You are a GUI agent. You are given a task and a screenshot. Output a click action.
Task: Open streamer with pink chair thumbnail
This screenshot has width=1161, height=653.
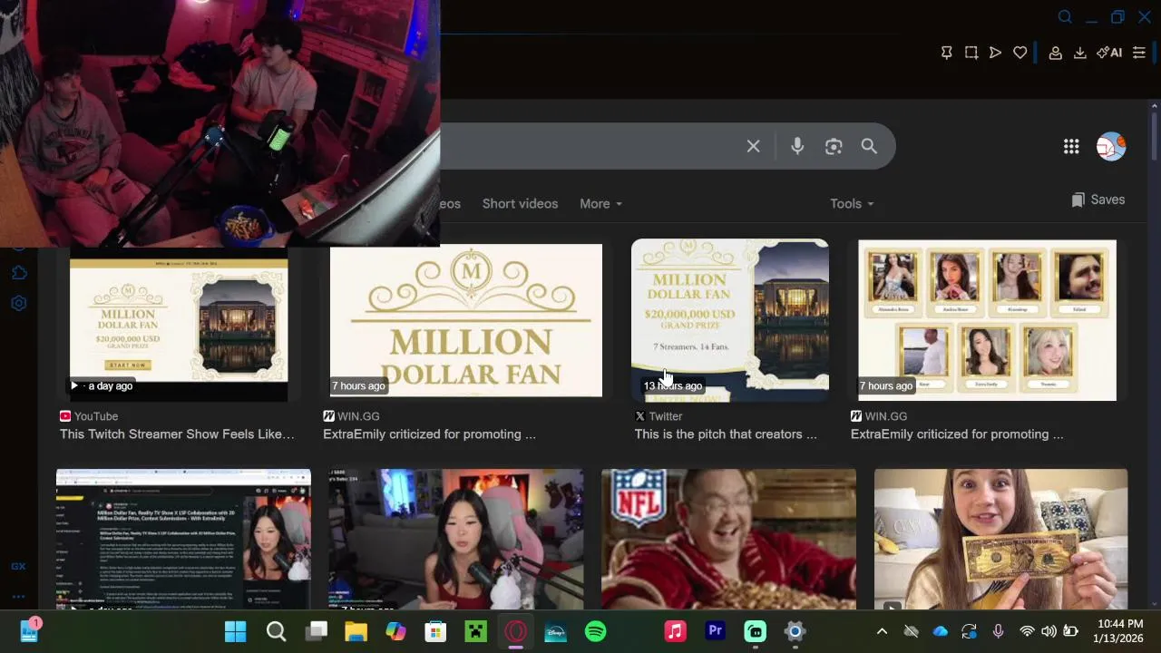click(x=456, y=539)
